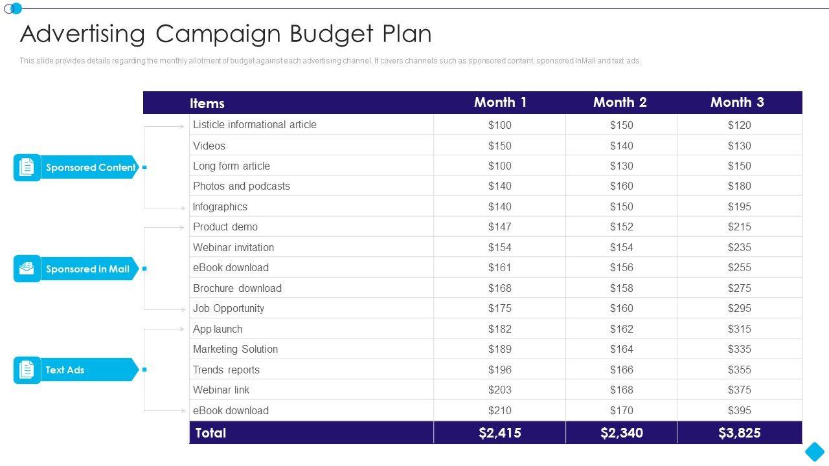Select the Sponsored in Mail label
The height and width of the screenshot is (466, 829).
87,269
